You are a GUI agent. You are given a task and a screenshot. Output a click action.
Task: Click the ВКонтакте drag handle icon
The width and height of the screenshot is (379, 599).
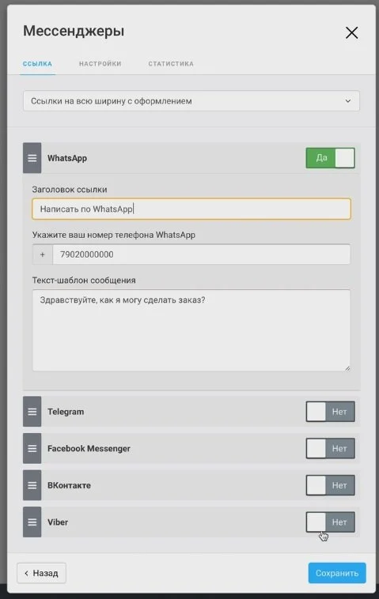[32, 485]
